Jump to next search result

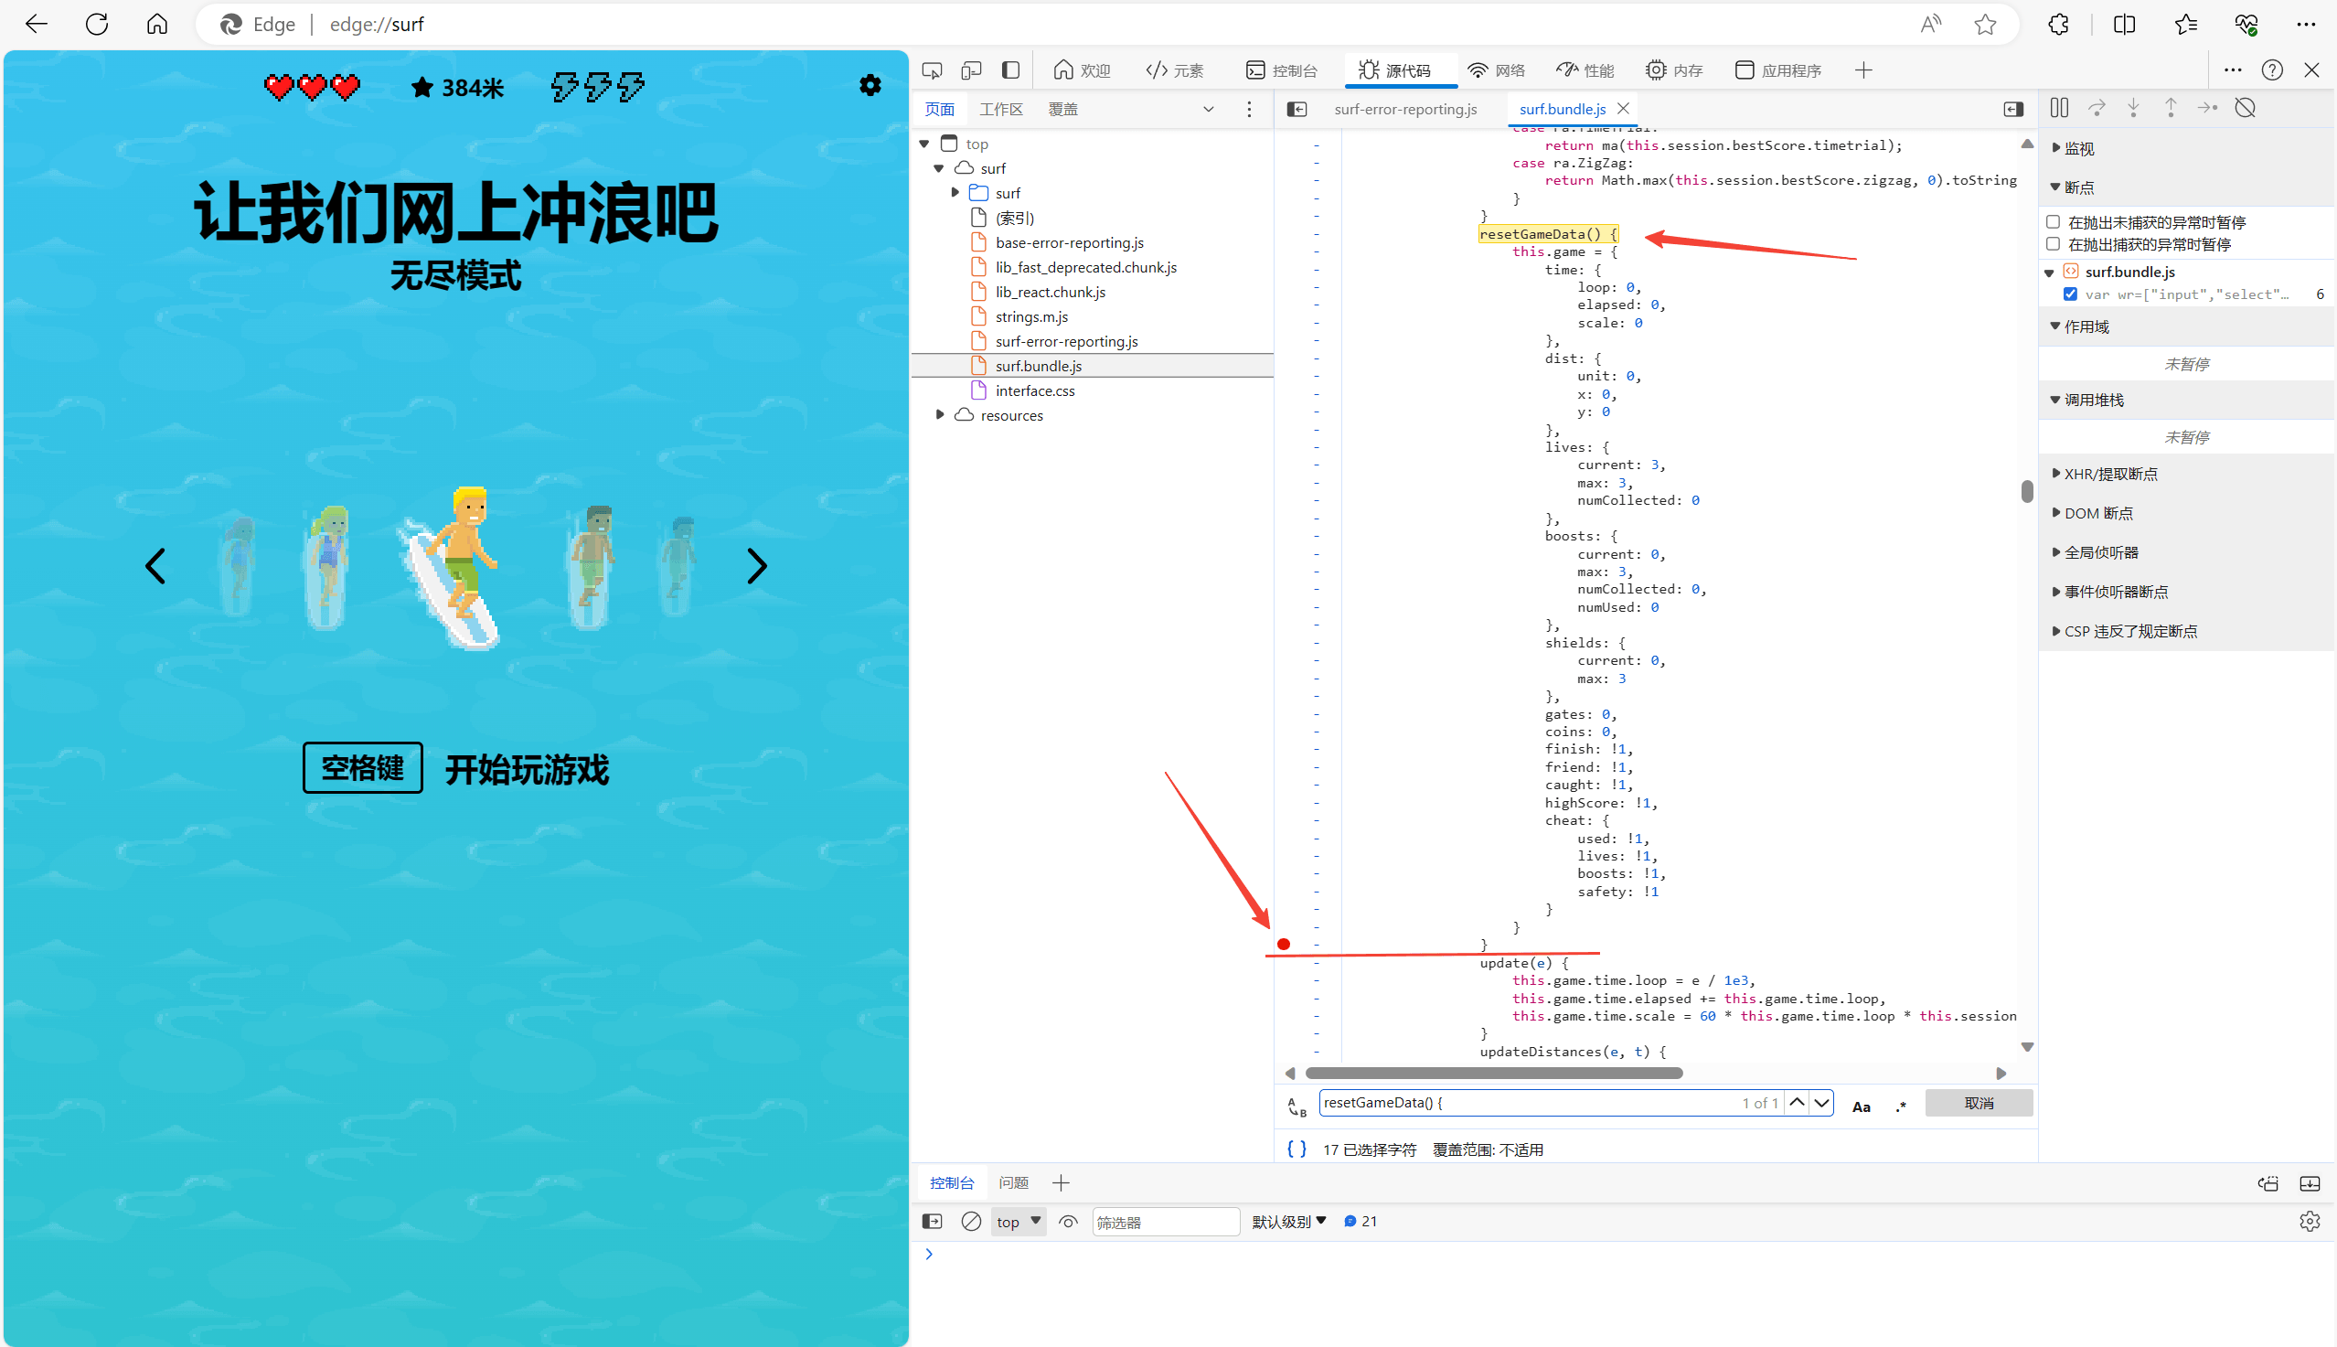[x=1821, y=1103]
